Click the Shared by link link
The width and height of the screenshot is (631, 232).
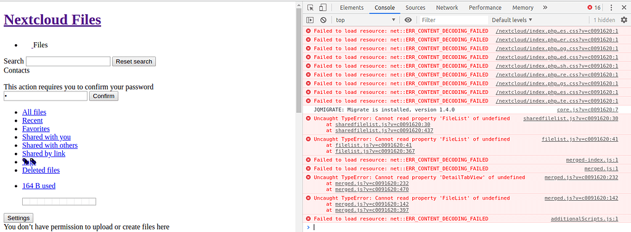click(x=44, y=153)
